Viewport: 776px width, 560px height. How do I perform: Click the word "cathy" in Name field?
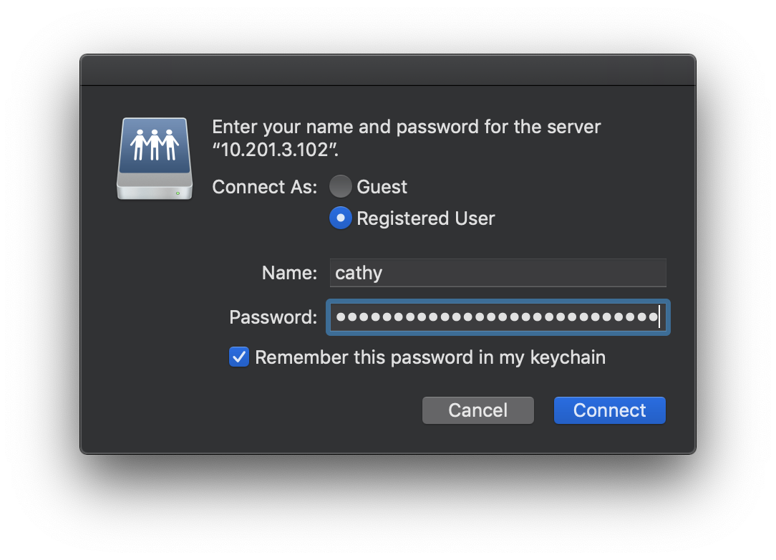(359, 273)
